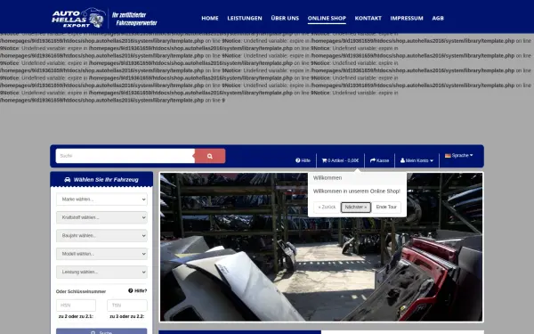Open the AGB page
Screen dimensions: 534x334
point(438,18)
